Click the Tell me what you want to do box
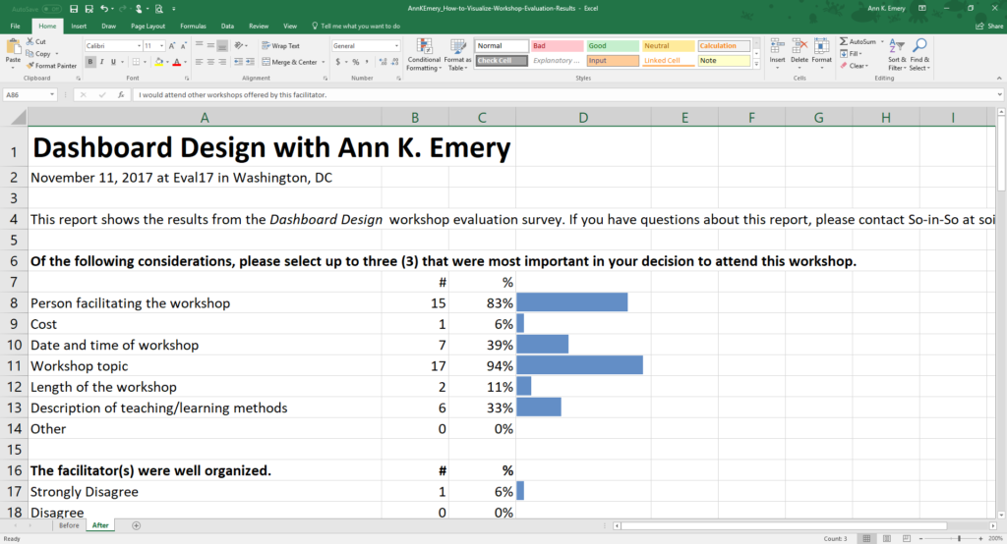The height and width of the screenshot is (544, 1007). pyautogui.click(x=356, y=27)
